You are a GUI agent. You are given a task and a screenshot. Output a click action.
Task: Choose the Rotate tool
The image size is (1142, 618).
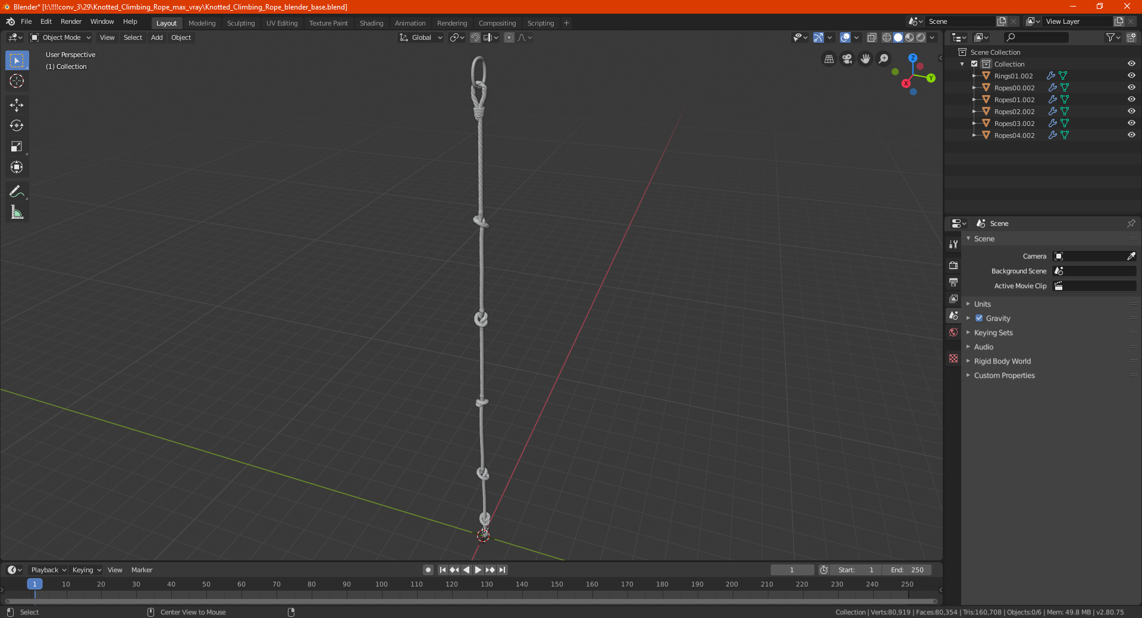(17, 126)
